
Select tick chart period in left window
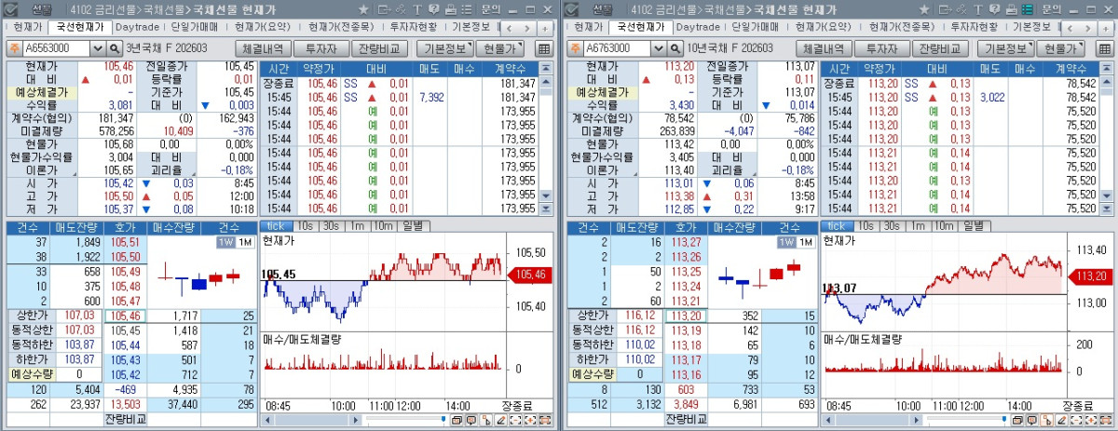(276, 226)
